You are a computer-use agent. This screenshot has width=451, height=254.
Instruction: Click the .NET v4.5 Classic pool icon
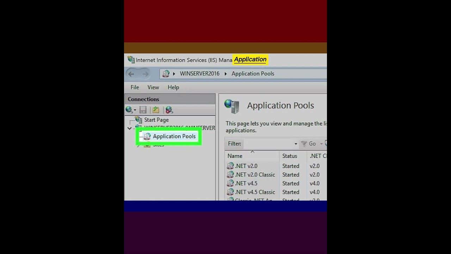click(x=230, y=192)
